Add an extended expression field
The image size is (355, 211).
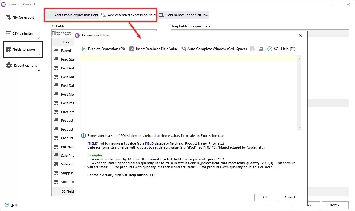pyautogui.click(x=128, y=15)
